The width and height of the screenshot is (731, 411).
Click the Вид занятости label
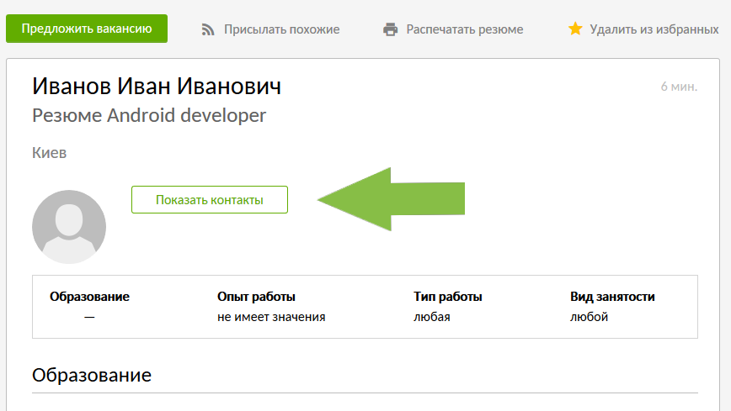click(612, 297)
